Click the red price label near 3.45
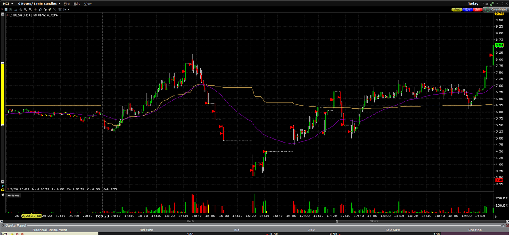 (x=499, y=180)
